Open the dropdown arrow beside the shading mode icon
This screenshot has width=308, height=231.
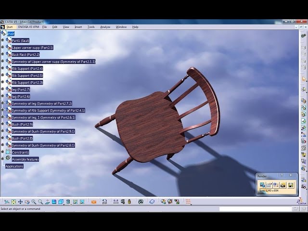coord(71,205)
